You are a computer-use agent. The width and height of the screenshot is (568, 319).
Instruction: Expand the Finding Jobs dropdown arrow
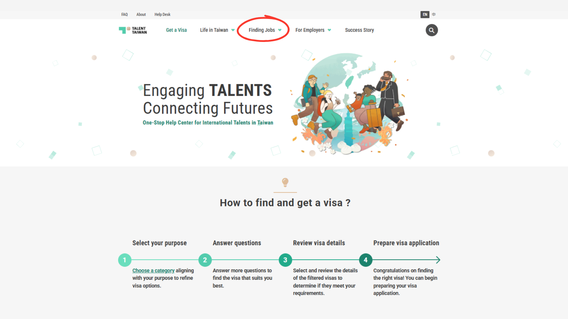280,30
